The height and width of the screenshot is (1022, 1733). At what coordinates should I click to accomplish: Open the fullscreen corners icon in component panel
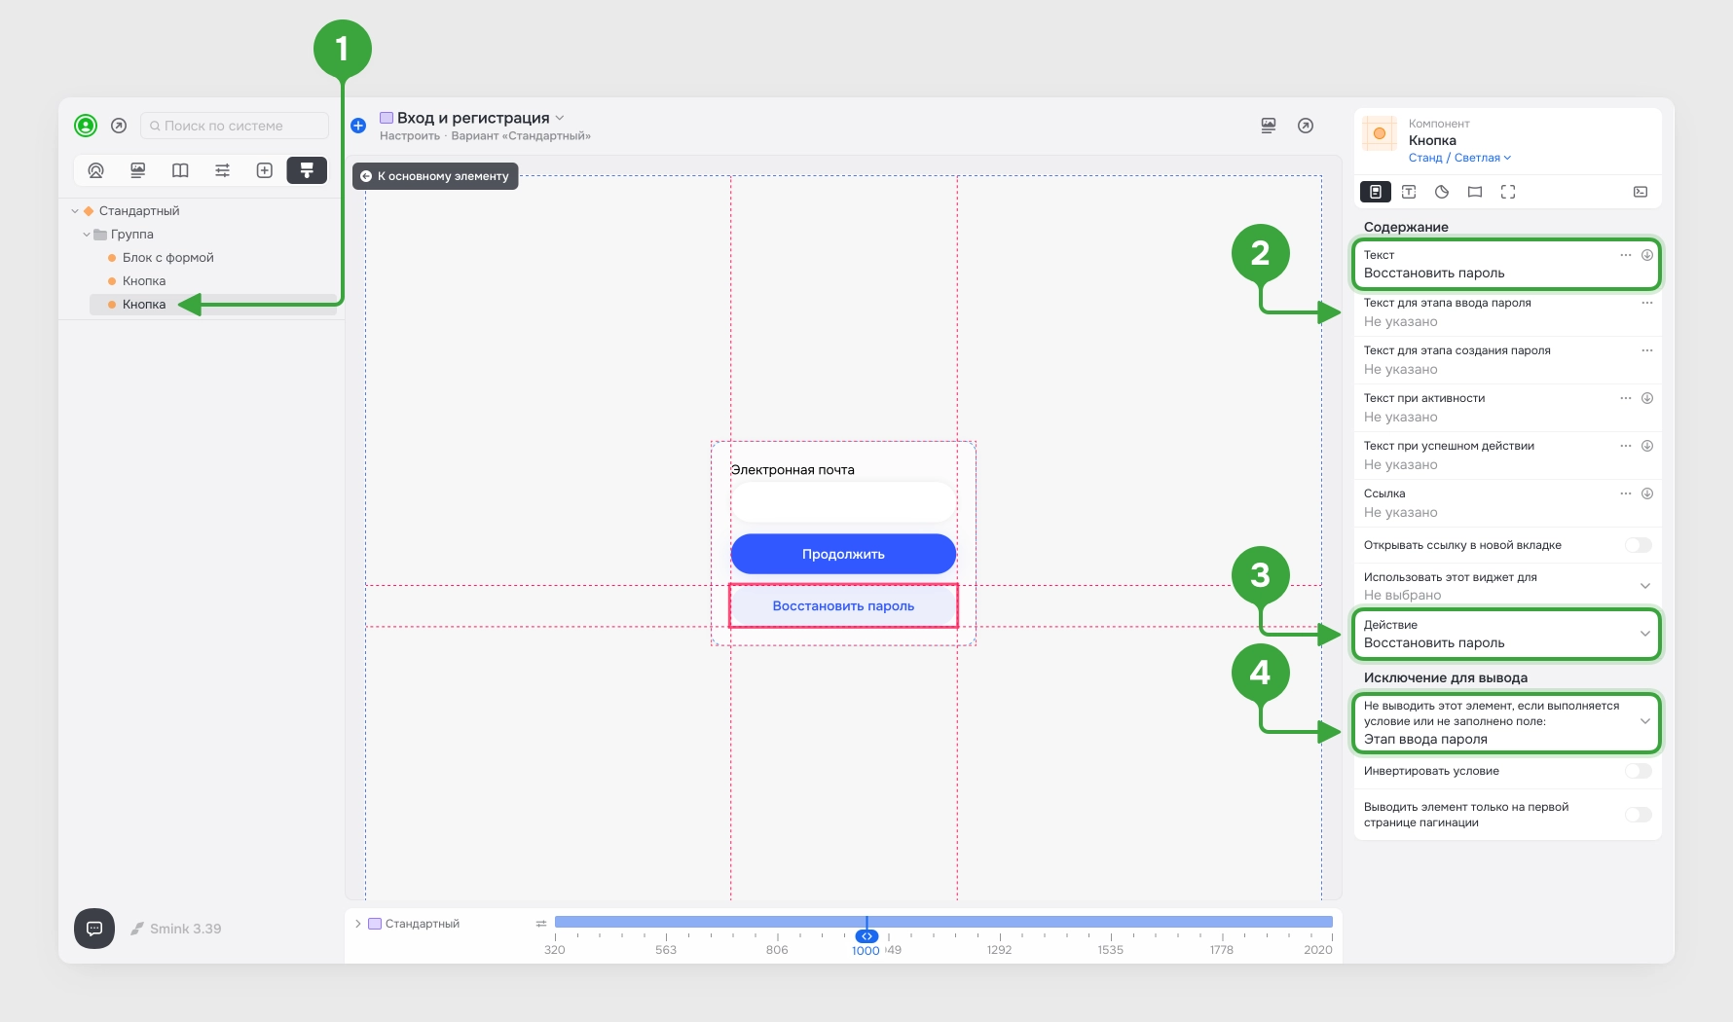pos(1508,192)
